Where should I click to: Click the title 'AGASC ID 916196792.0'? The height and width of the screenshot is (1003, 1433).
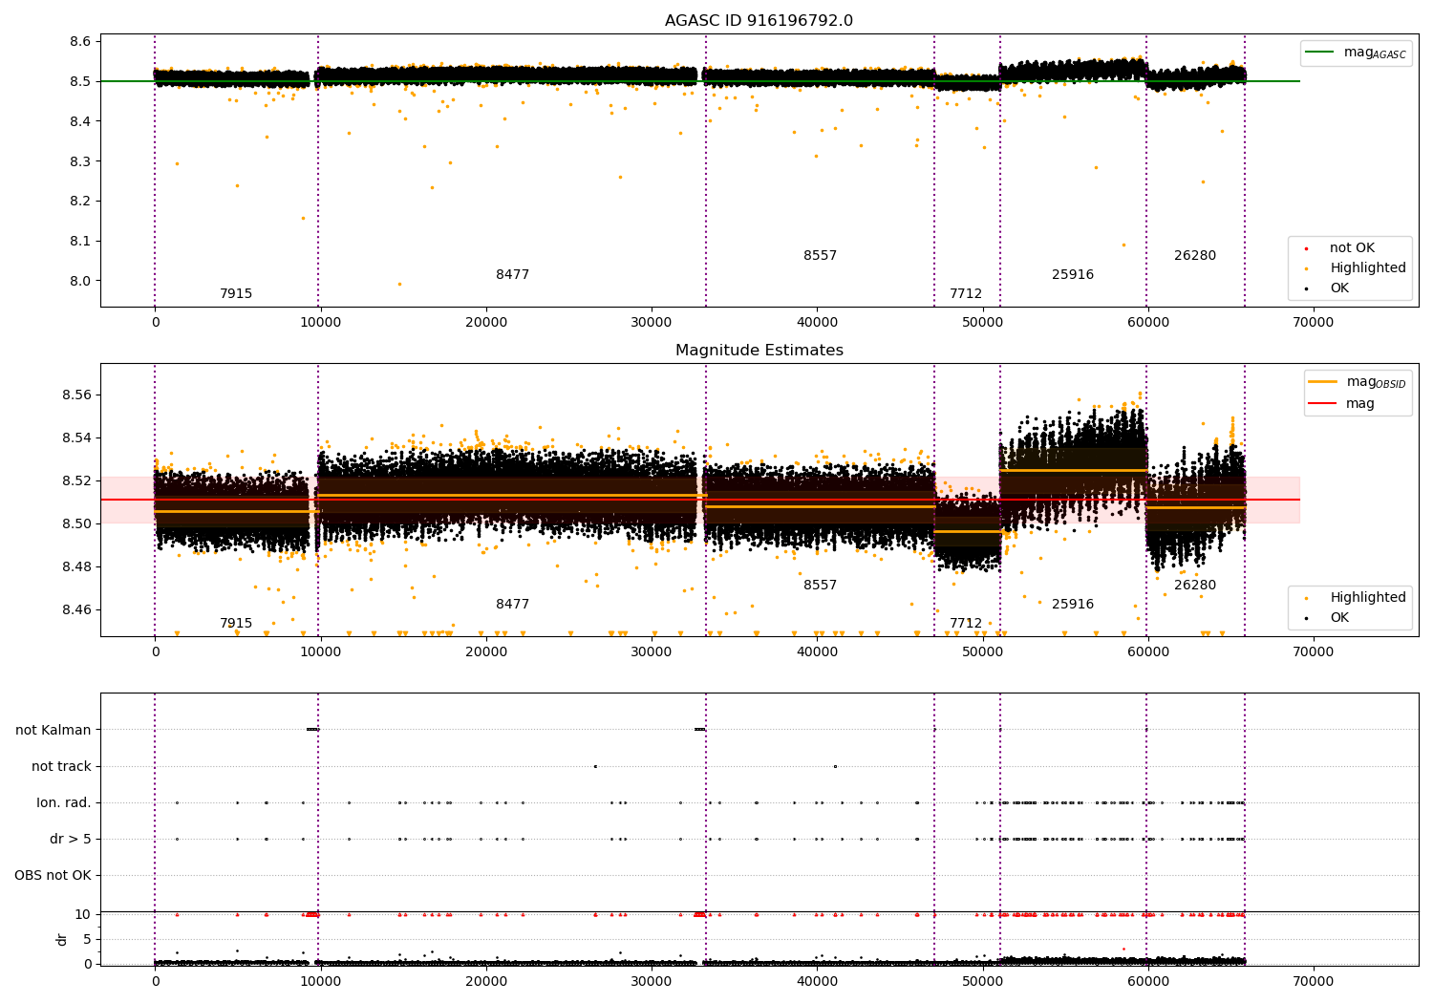[759, 21]
